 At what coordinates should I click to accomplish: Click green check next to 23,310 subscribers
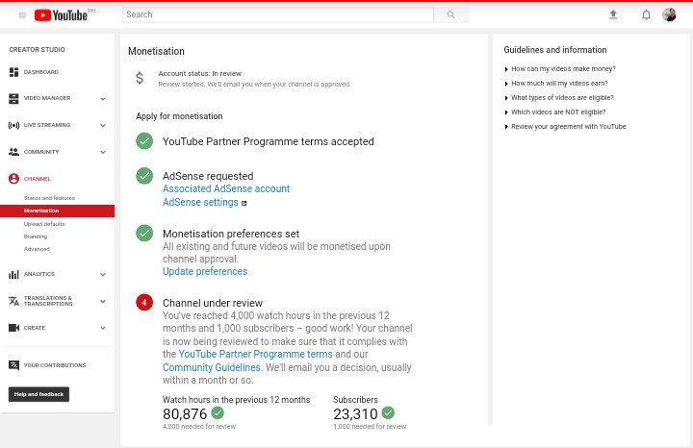pos(388,412)
